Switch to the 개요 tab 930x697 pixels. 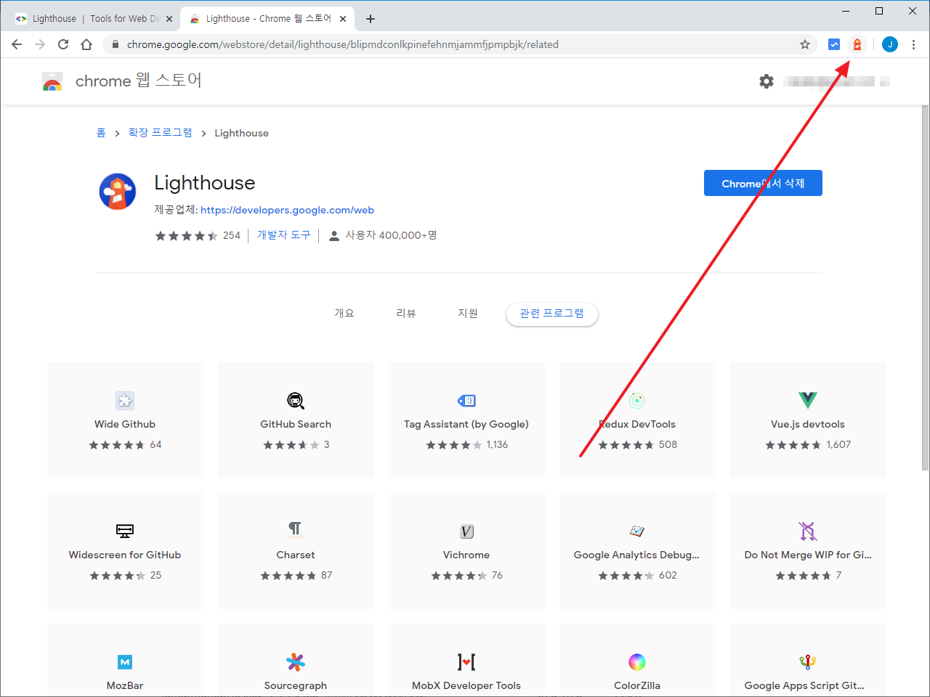pos(344,313)
